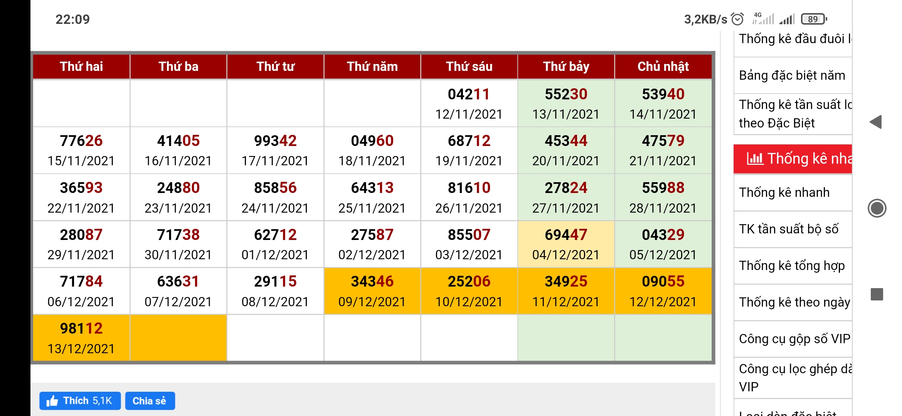Select the 99342 result cell
The image size is (902, 416).
pos(275,150)
